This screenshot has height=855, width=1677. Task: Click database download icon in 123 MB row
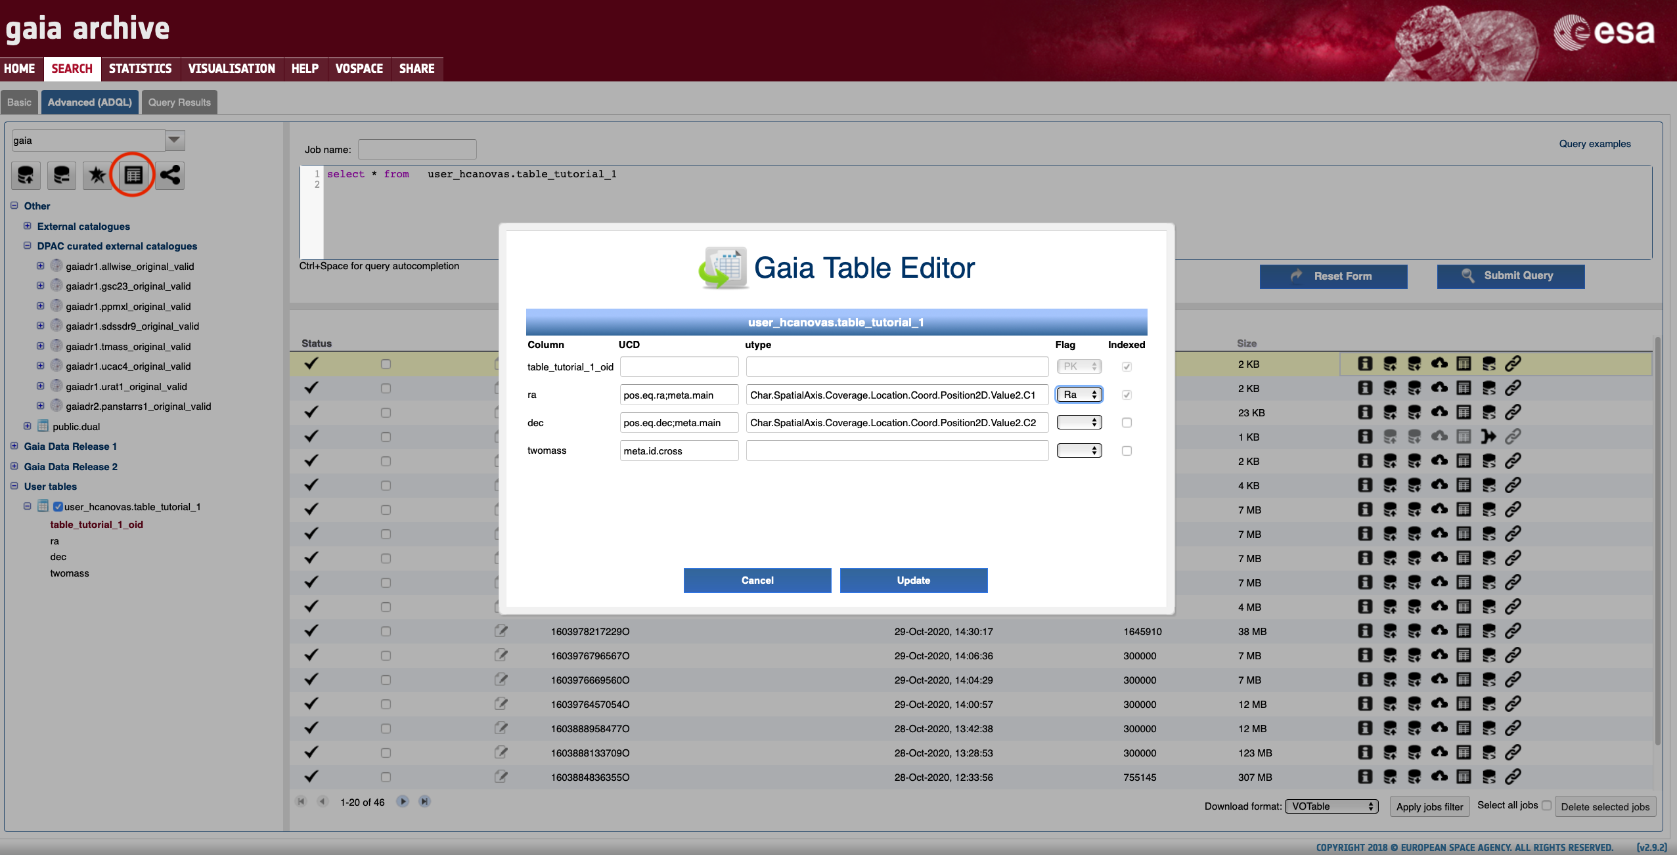click(1414, 753)
